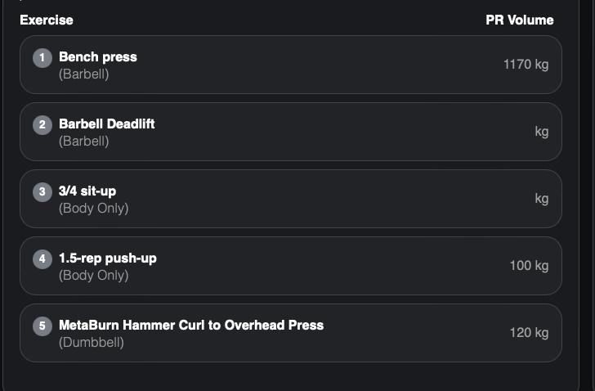
Task: Click the (Dumbbell) equipment label
Action: (92, 342)
